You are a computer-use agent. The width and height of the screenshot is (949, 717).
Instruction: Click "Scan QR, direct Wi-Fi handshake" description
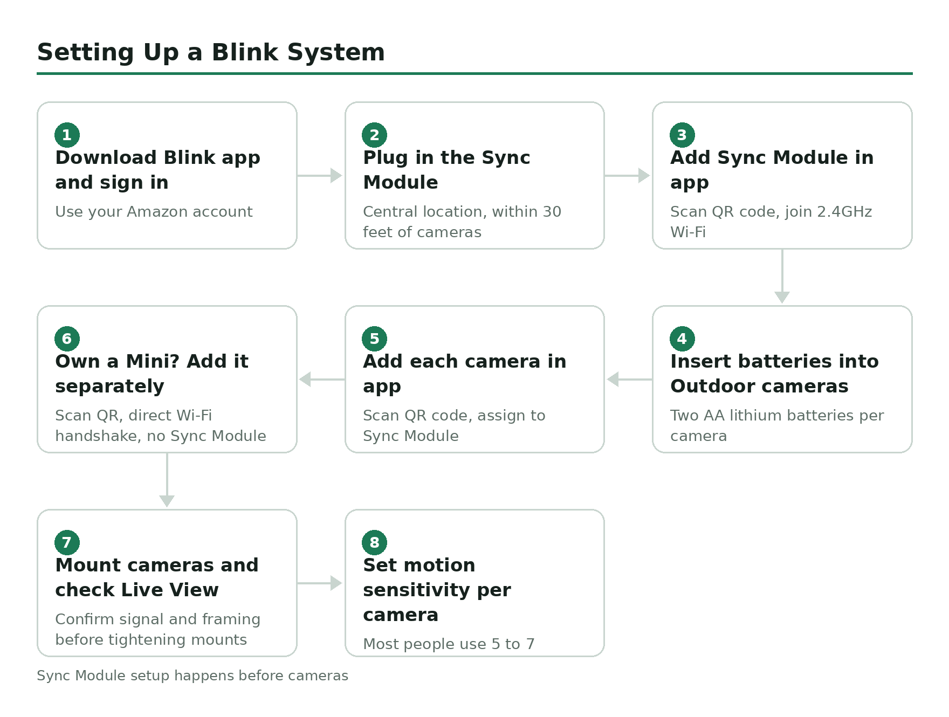(x=161, y=425)
